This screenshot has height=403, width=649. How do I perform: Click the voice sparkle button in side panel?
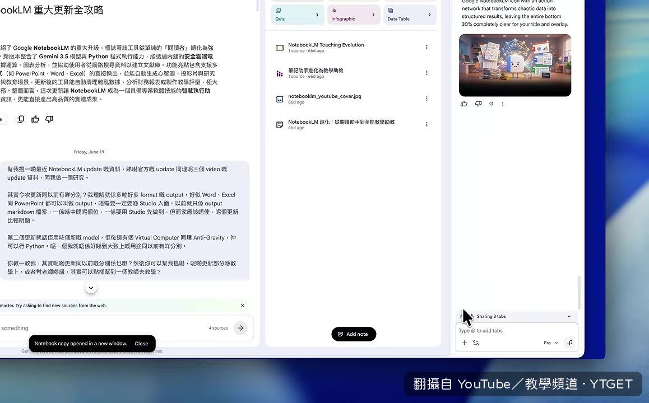tap(570, 343)
